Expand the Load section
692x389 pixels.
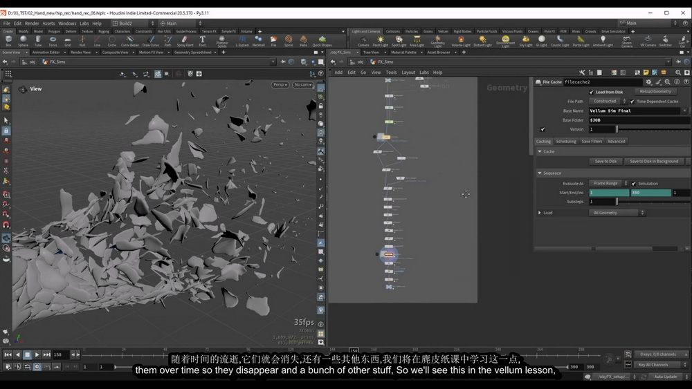click(x=540, y=213)
